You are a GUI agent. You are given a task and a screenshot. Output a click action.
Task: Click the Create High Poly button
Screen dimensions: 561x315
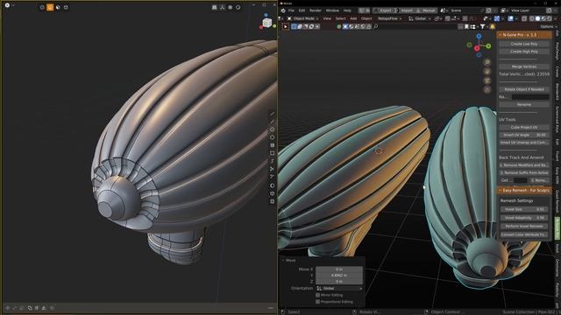click(x=524, y=52)
